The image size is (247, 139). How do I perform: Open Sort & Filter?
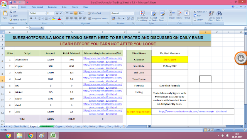point(211,16)
